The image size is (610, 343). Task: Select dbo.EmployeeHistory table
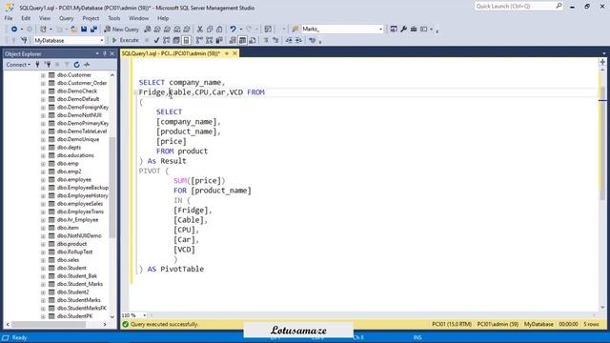[83, 195]
